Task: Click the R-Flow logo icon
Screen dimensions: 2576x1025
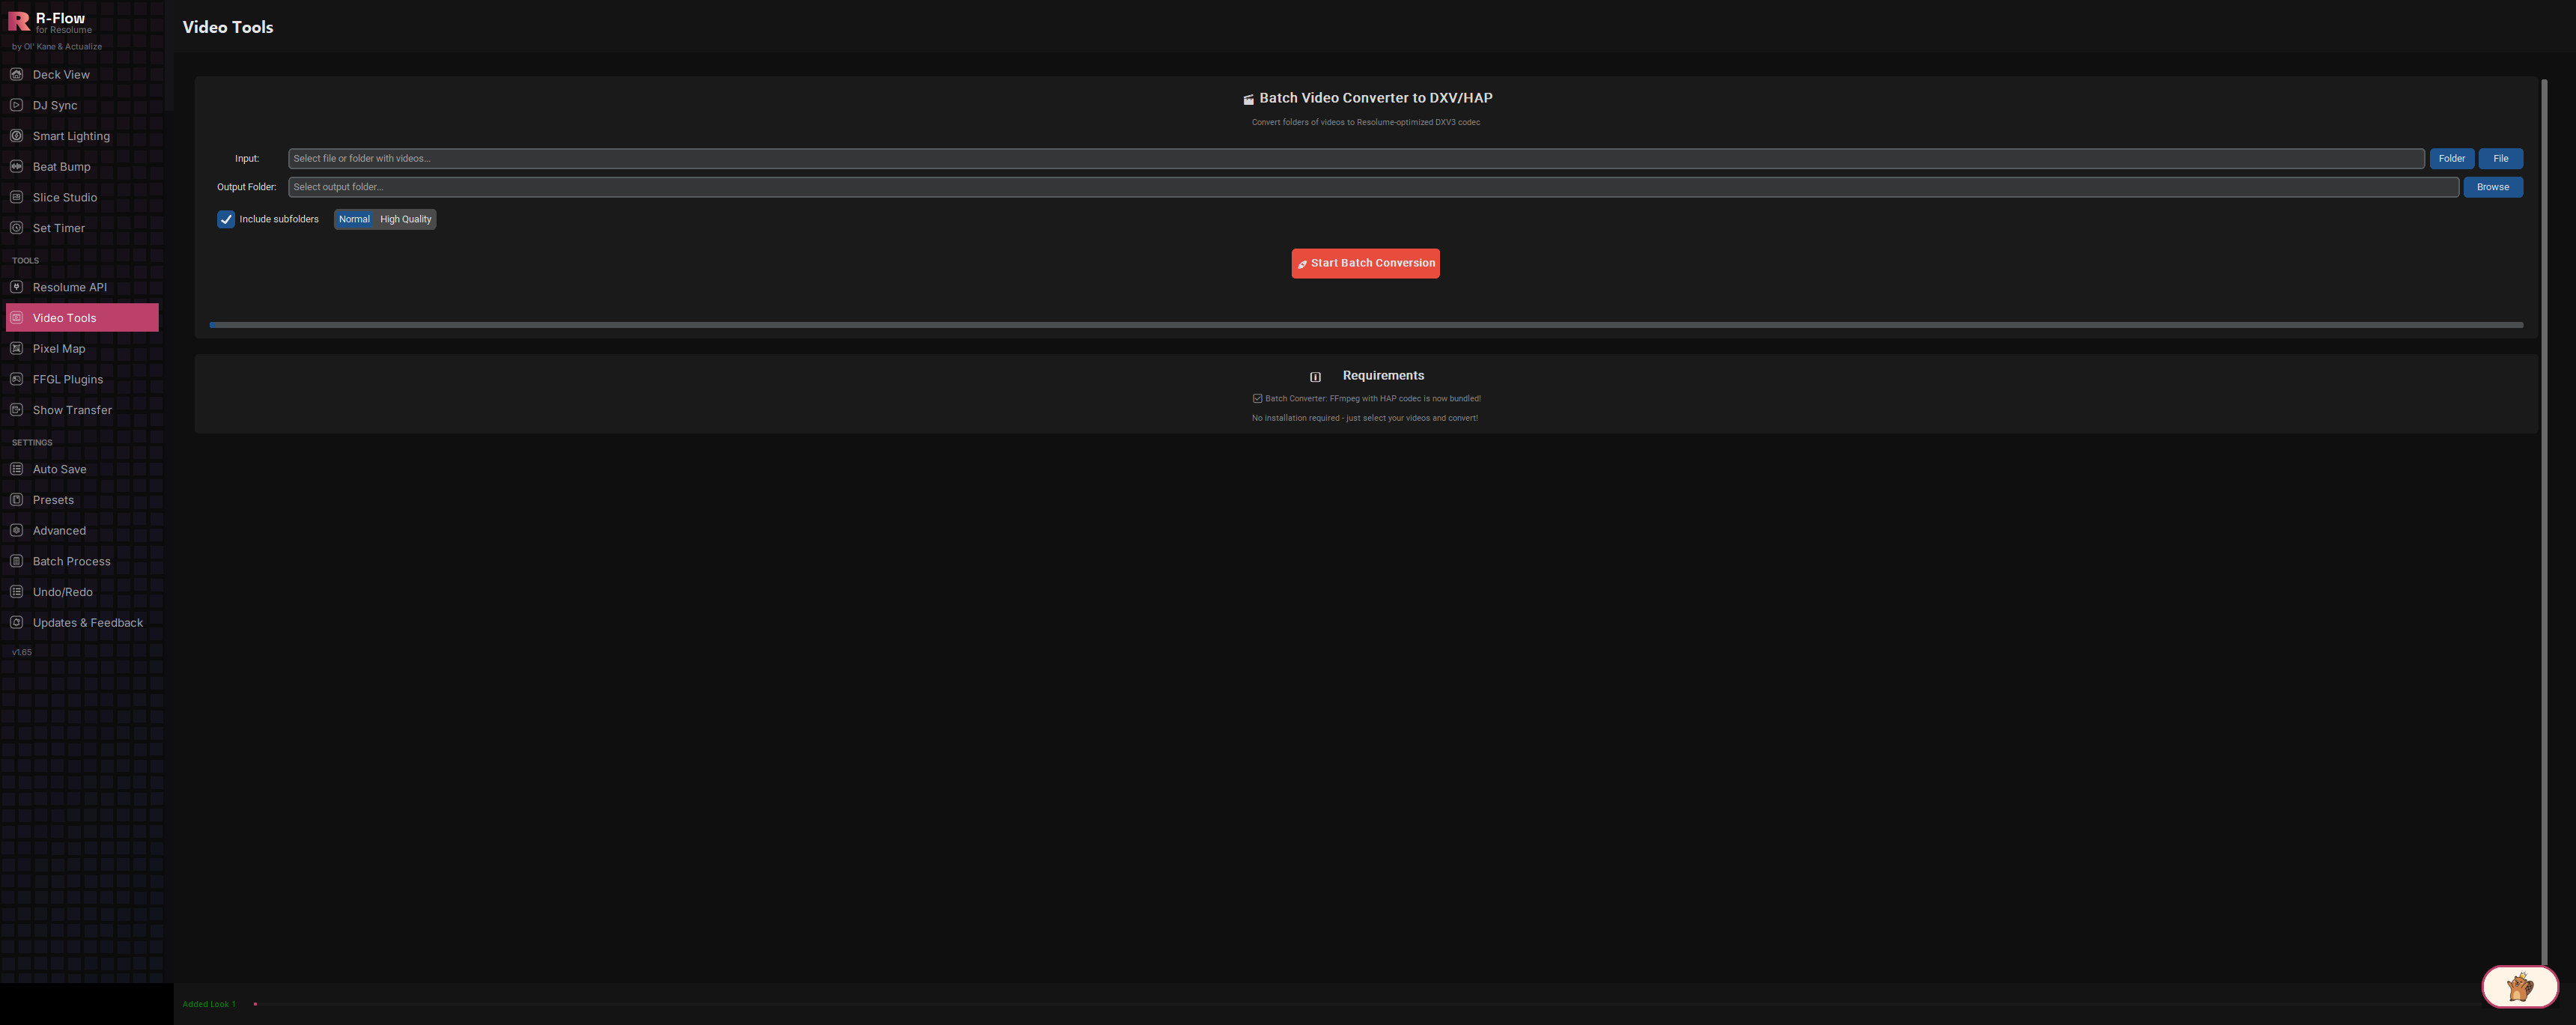Action: pos(19,21)
